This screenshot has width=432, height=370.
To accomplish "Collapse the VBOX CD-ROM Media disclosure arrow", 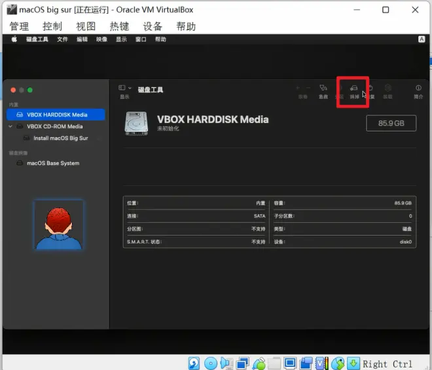I will (x=10, y=126).
